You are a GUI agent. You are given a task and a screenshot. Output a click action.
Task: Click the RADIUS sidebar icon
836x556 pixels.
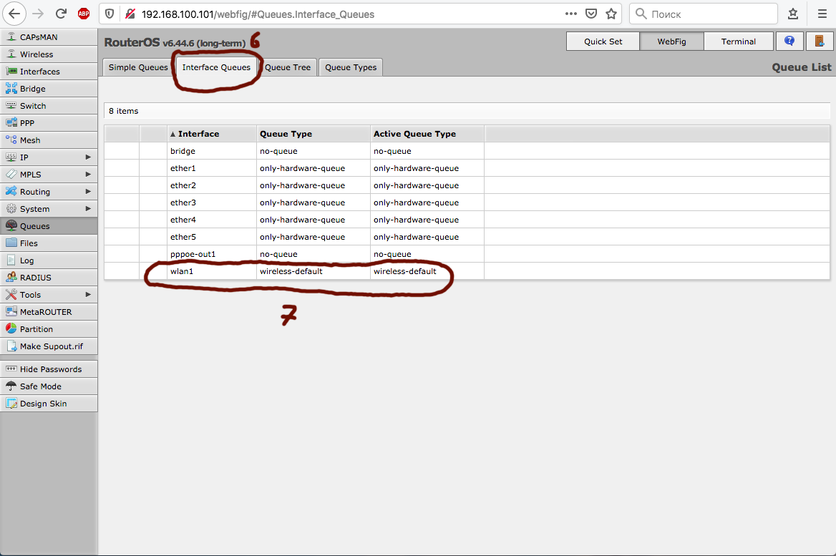(x=11, y=277)
